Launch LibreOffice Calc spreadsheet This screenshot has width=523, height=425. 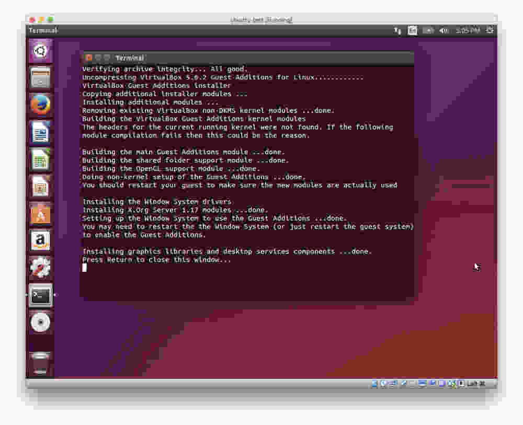[40, 159]
